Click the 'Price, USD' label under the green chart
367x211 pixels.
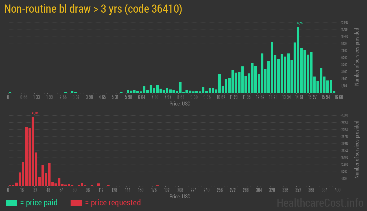coord(180,104)
